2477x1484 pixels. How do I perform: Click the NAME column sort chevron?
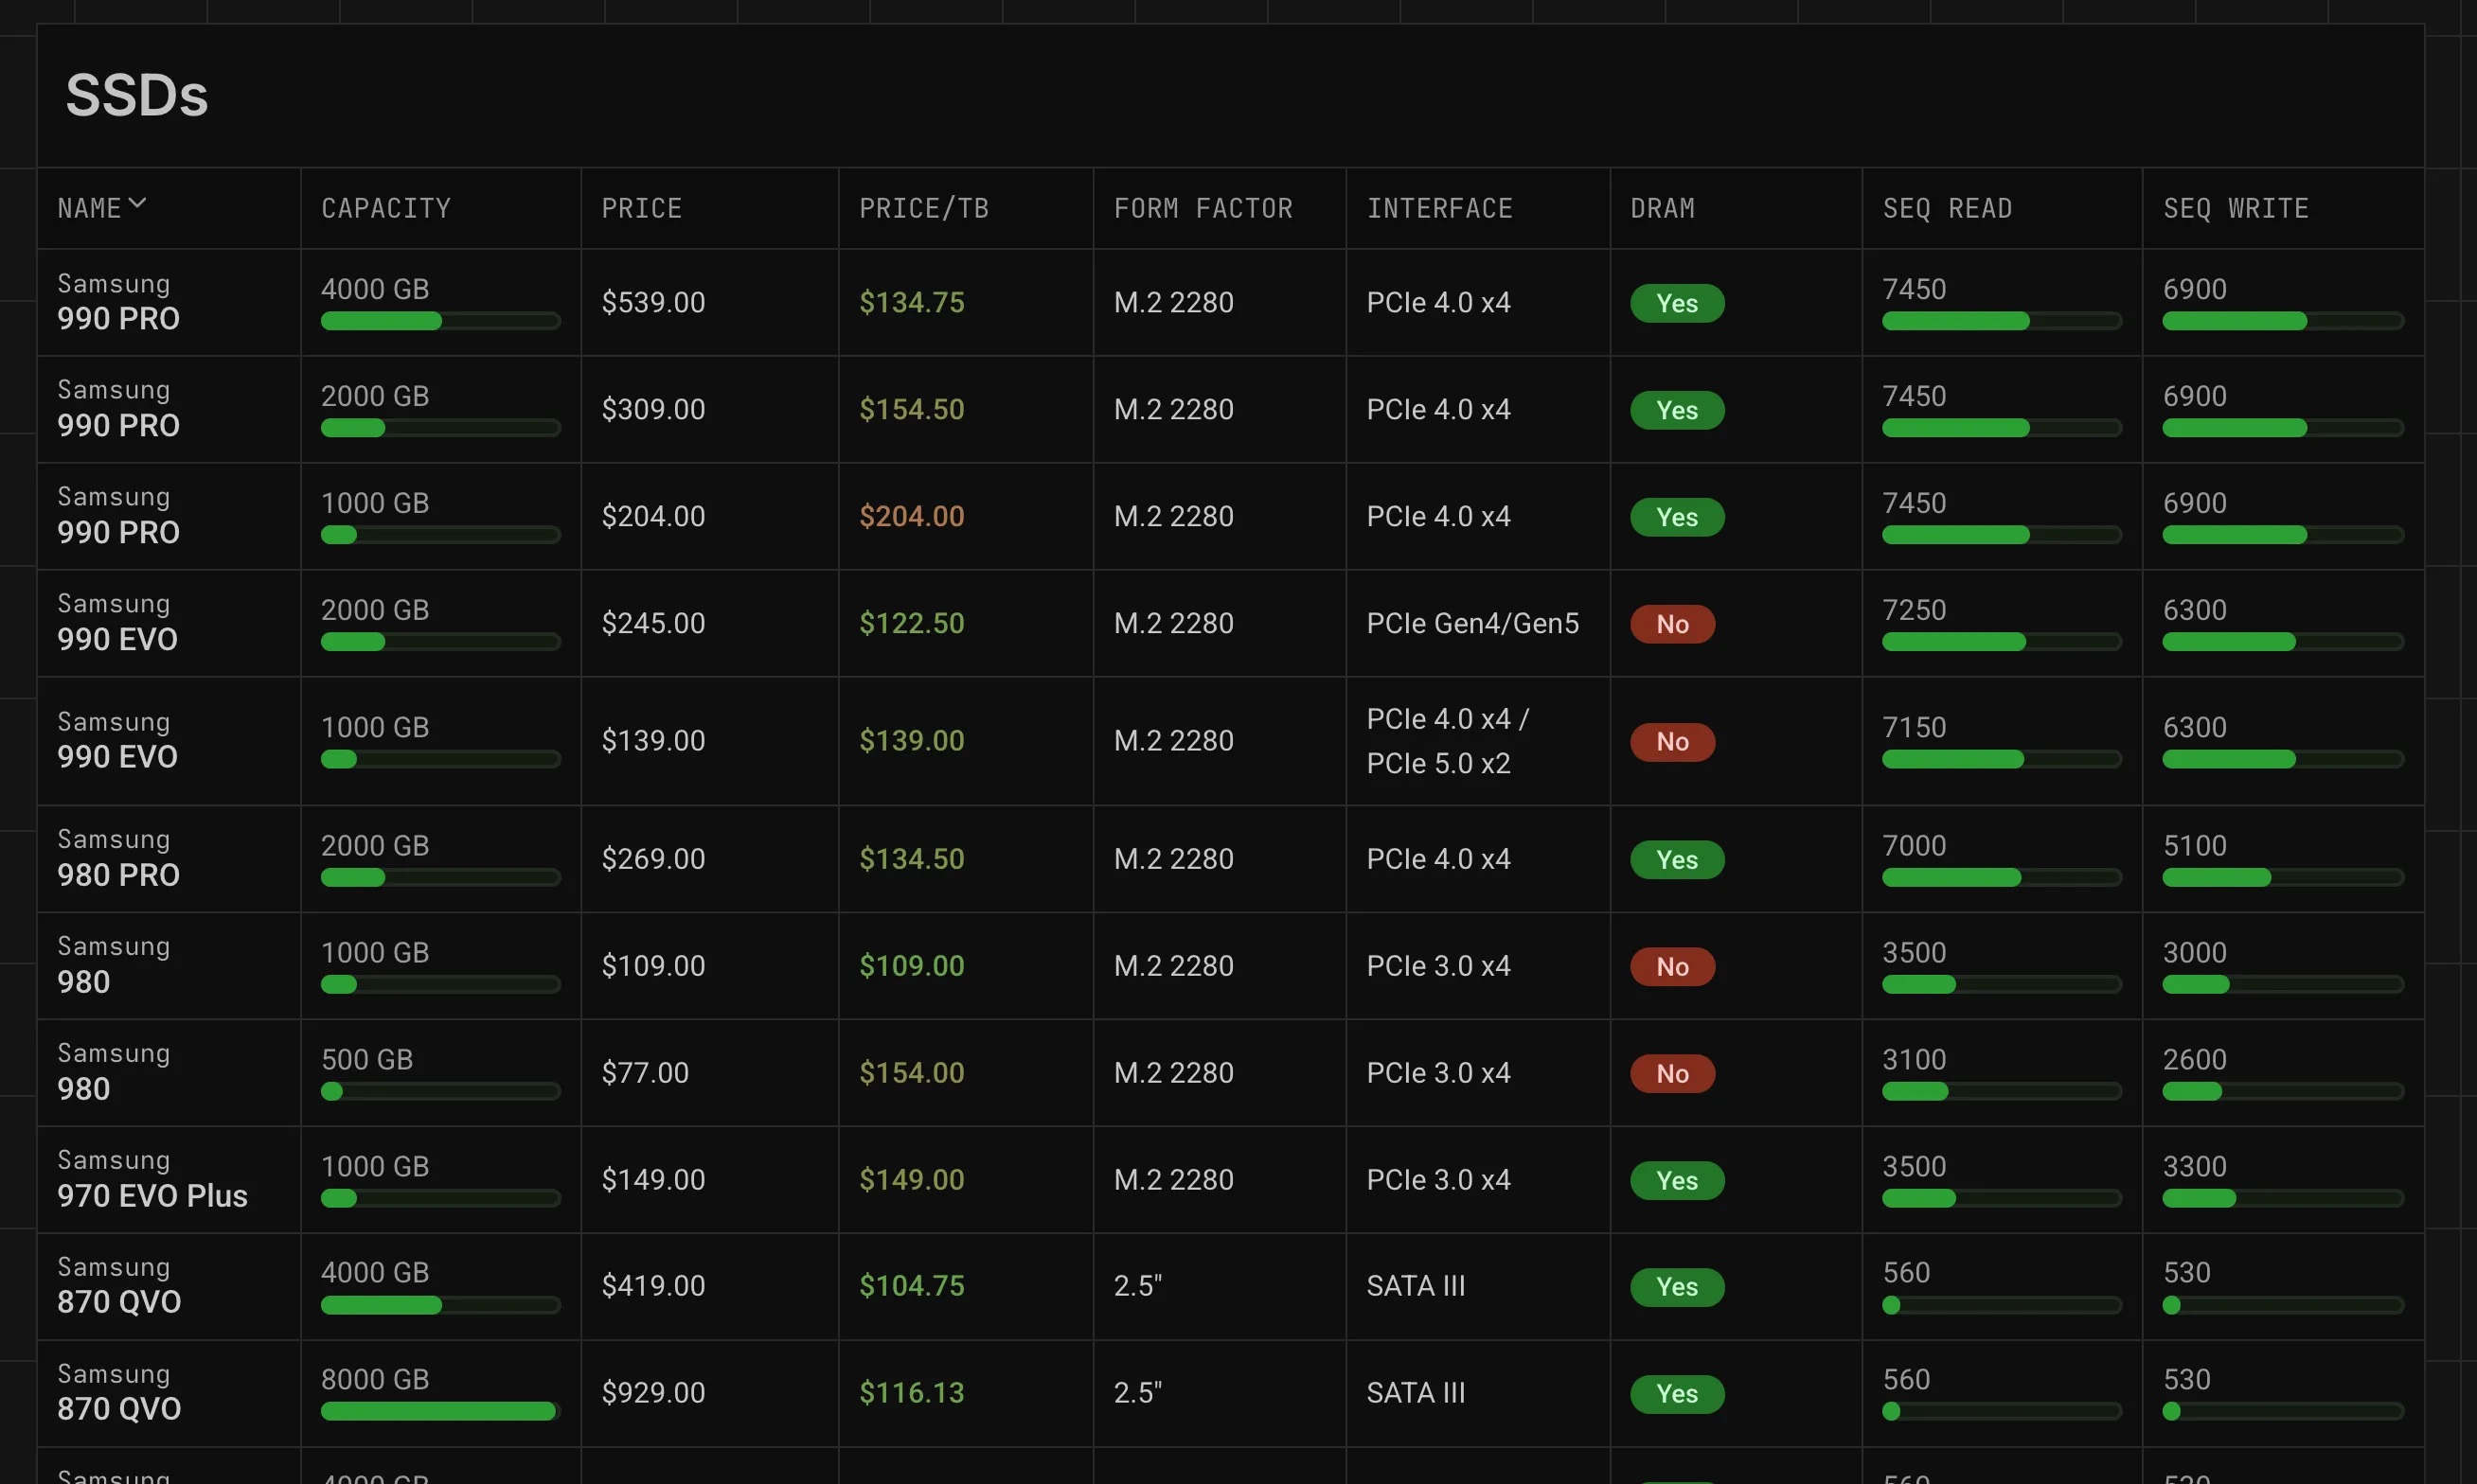click(x=137, y=204)
